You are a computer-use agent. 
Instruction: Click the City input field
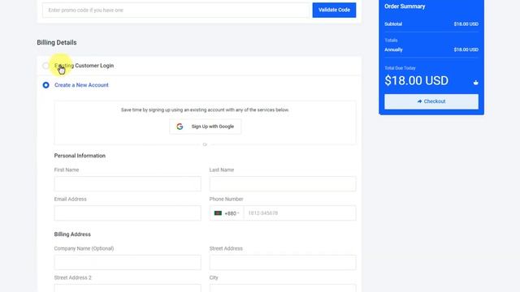coord(283,288)
